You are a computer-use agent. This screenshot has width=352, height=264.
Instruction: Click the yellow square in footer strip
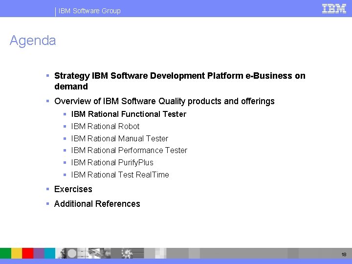click(x=17, y=253)
